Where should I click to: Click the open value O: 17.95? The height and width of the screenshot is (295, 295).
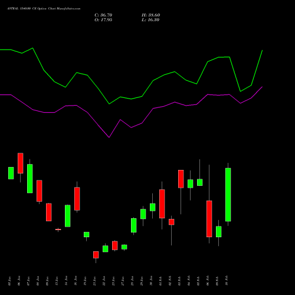(x=103, y=20)
